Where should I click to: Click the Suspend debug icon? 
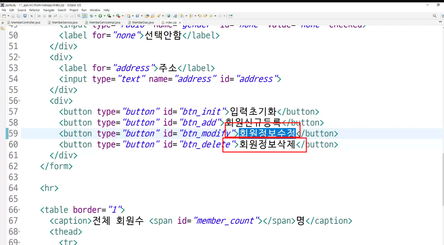coord(44,16)
